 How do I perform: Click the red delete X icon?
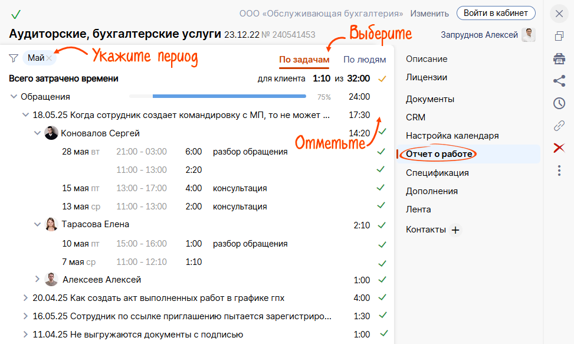point(559,148)
